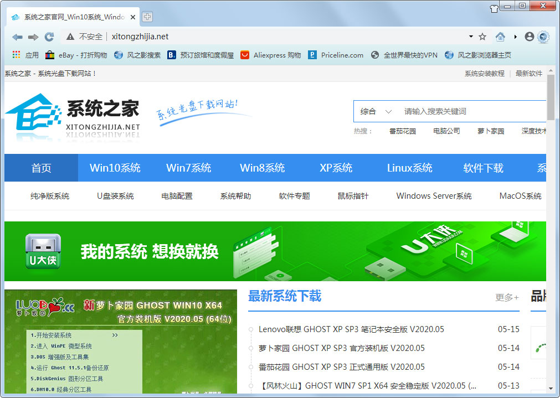This screenshot has width=560, height=398.
Task: Expand the address bar history dropdown
Action: (471, 37)
